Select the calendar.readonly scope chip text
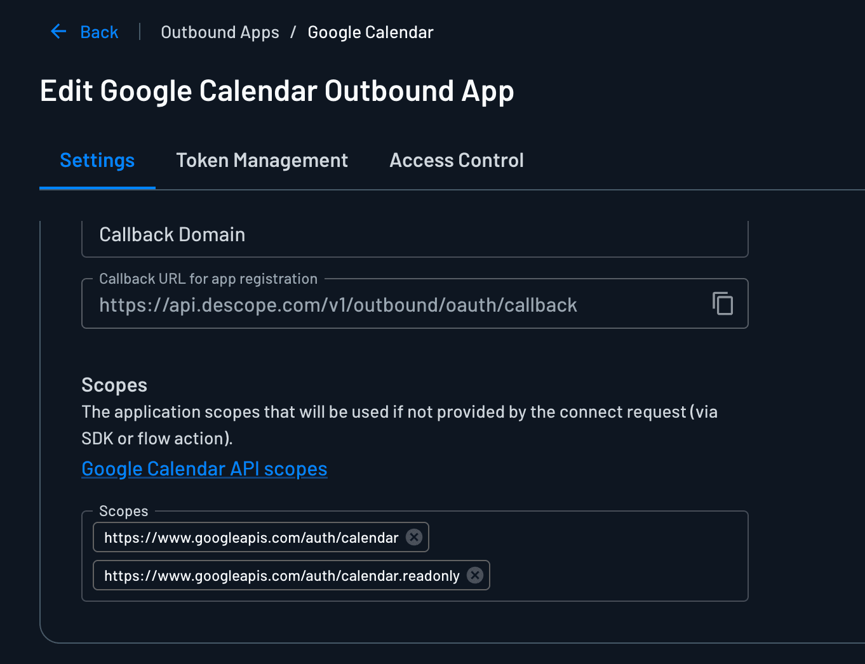The width and height of the screenshot is (865, 664). (281, 576)
